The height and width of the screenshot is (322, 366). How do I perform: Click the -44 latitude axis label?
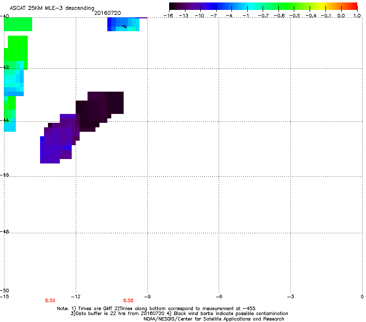(4, 120)
